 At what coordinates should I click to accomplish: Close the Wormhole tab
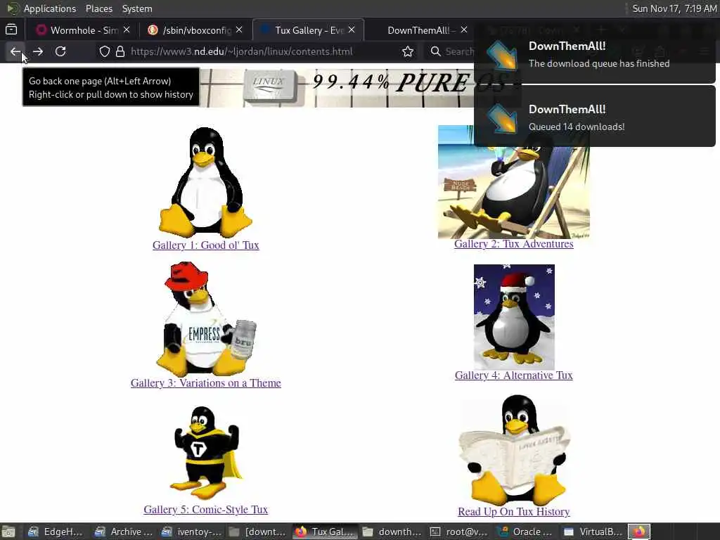coord(127,30)
